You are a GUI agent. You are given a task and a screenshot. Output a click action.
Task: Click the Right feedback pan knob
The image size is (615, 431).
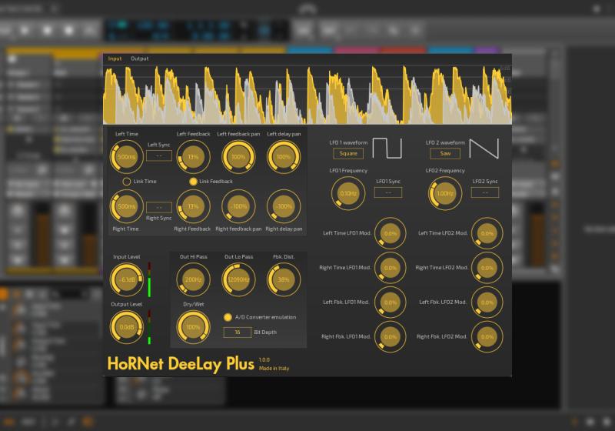pyautogui.click(x=238, y=206)
